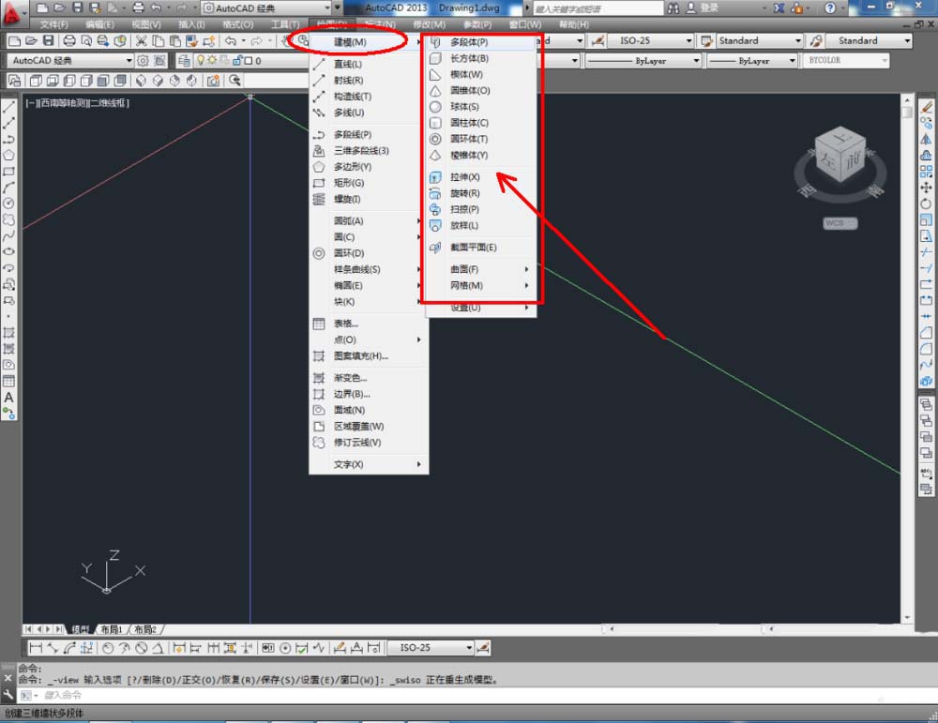This screenshot has width=938, height=723.
Task: Switch to the 布局1 layout tab
Action: (112, 629)
